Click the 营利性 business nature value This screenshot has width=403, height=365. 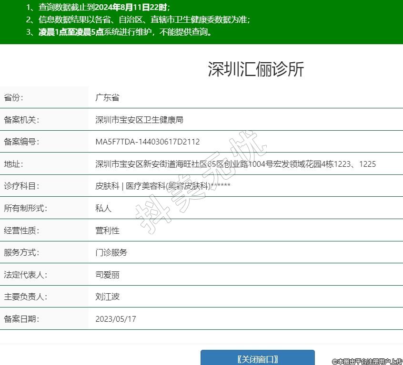coord(107,231)
